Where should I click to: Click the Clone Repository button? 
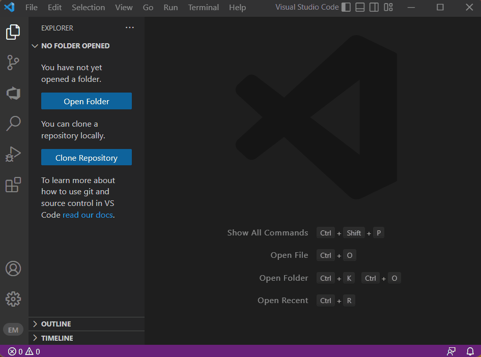(86, 157)
